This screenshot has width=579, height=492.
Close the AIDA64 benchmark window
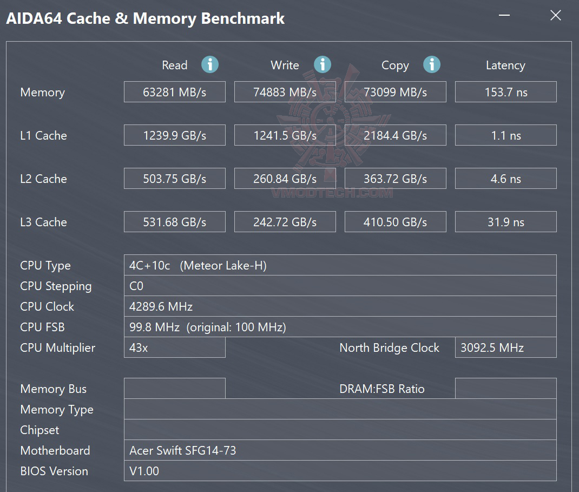pyautogui.click(x=556, y=15)
